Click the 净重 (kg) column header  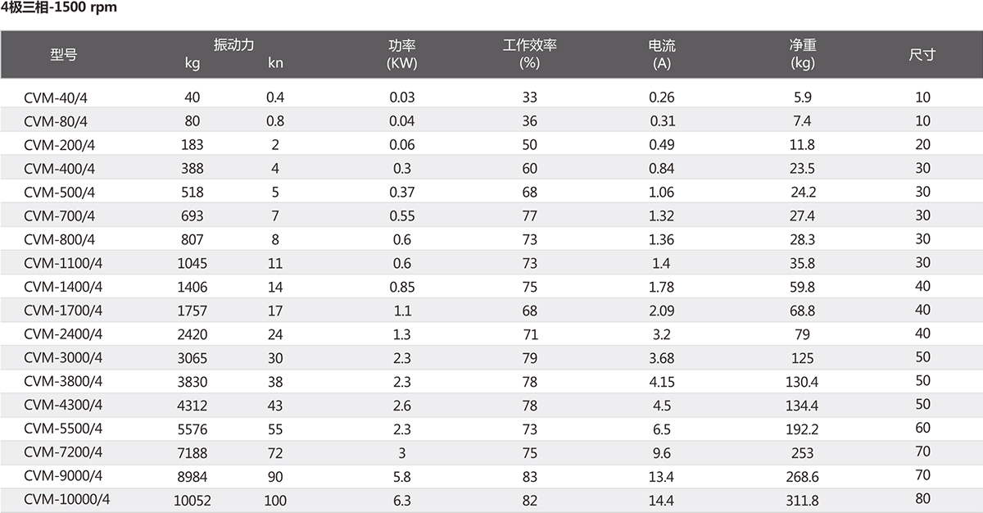[803, 54]
